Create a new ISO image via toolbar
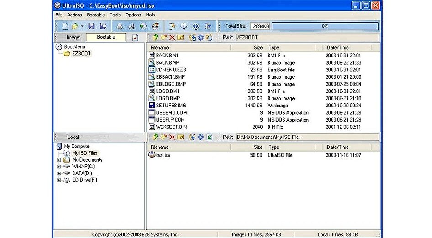 coord(65,26)
